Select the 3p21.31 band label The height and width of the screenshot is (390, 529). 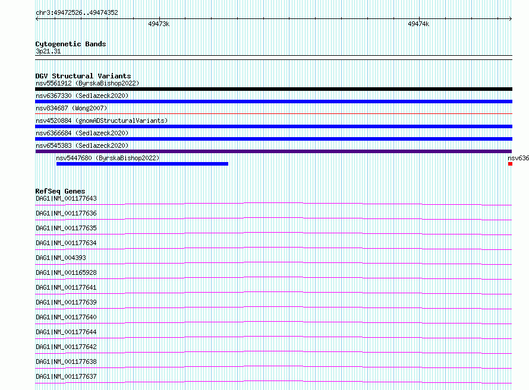pyautogui.click(x=48, y=51)
